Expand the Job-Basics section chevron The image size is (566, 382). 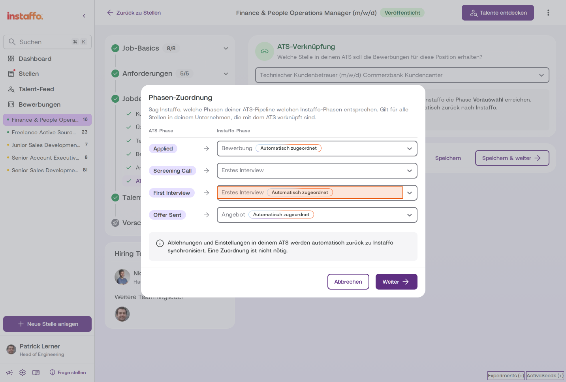click(x=226, y=48)
